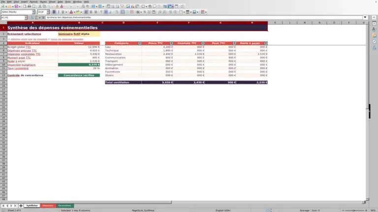
Task: Click the Total ventilation cell
Action: 123,82
